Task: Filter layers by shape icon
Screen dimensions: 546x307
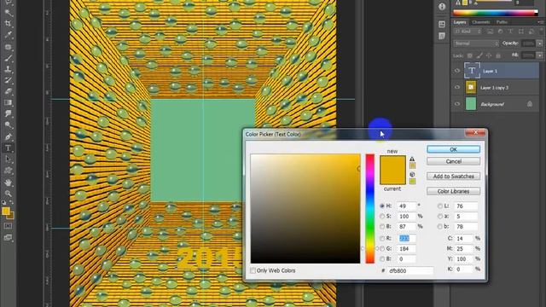Action: click(x=521, y=32)
